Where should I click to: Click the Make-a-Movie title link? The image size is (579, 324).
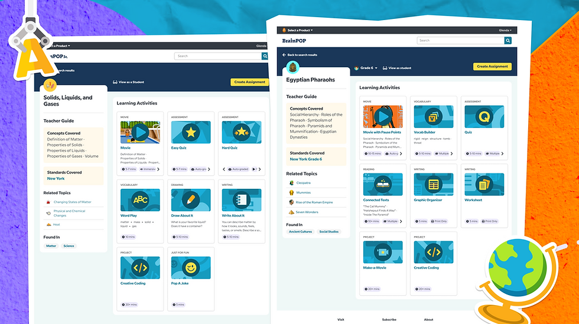coord(375,268)
